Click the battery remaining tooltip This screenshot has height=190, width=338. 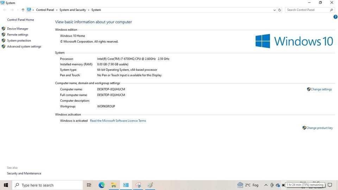coord(305,185)
